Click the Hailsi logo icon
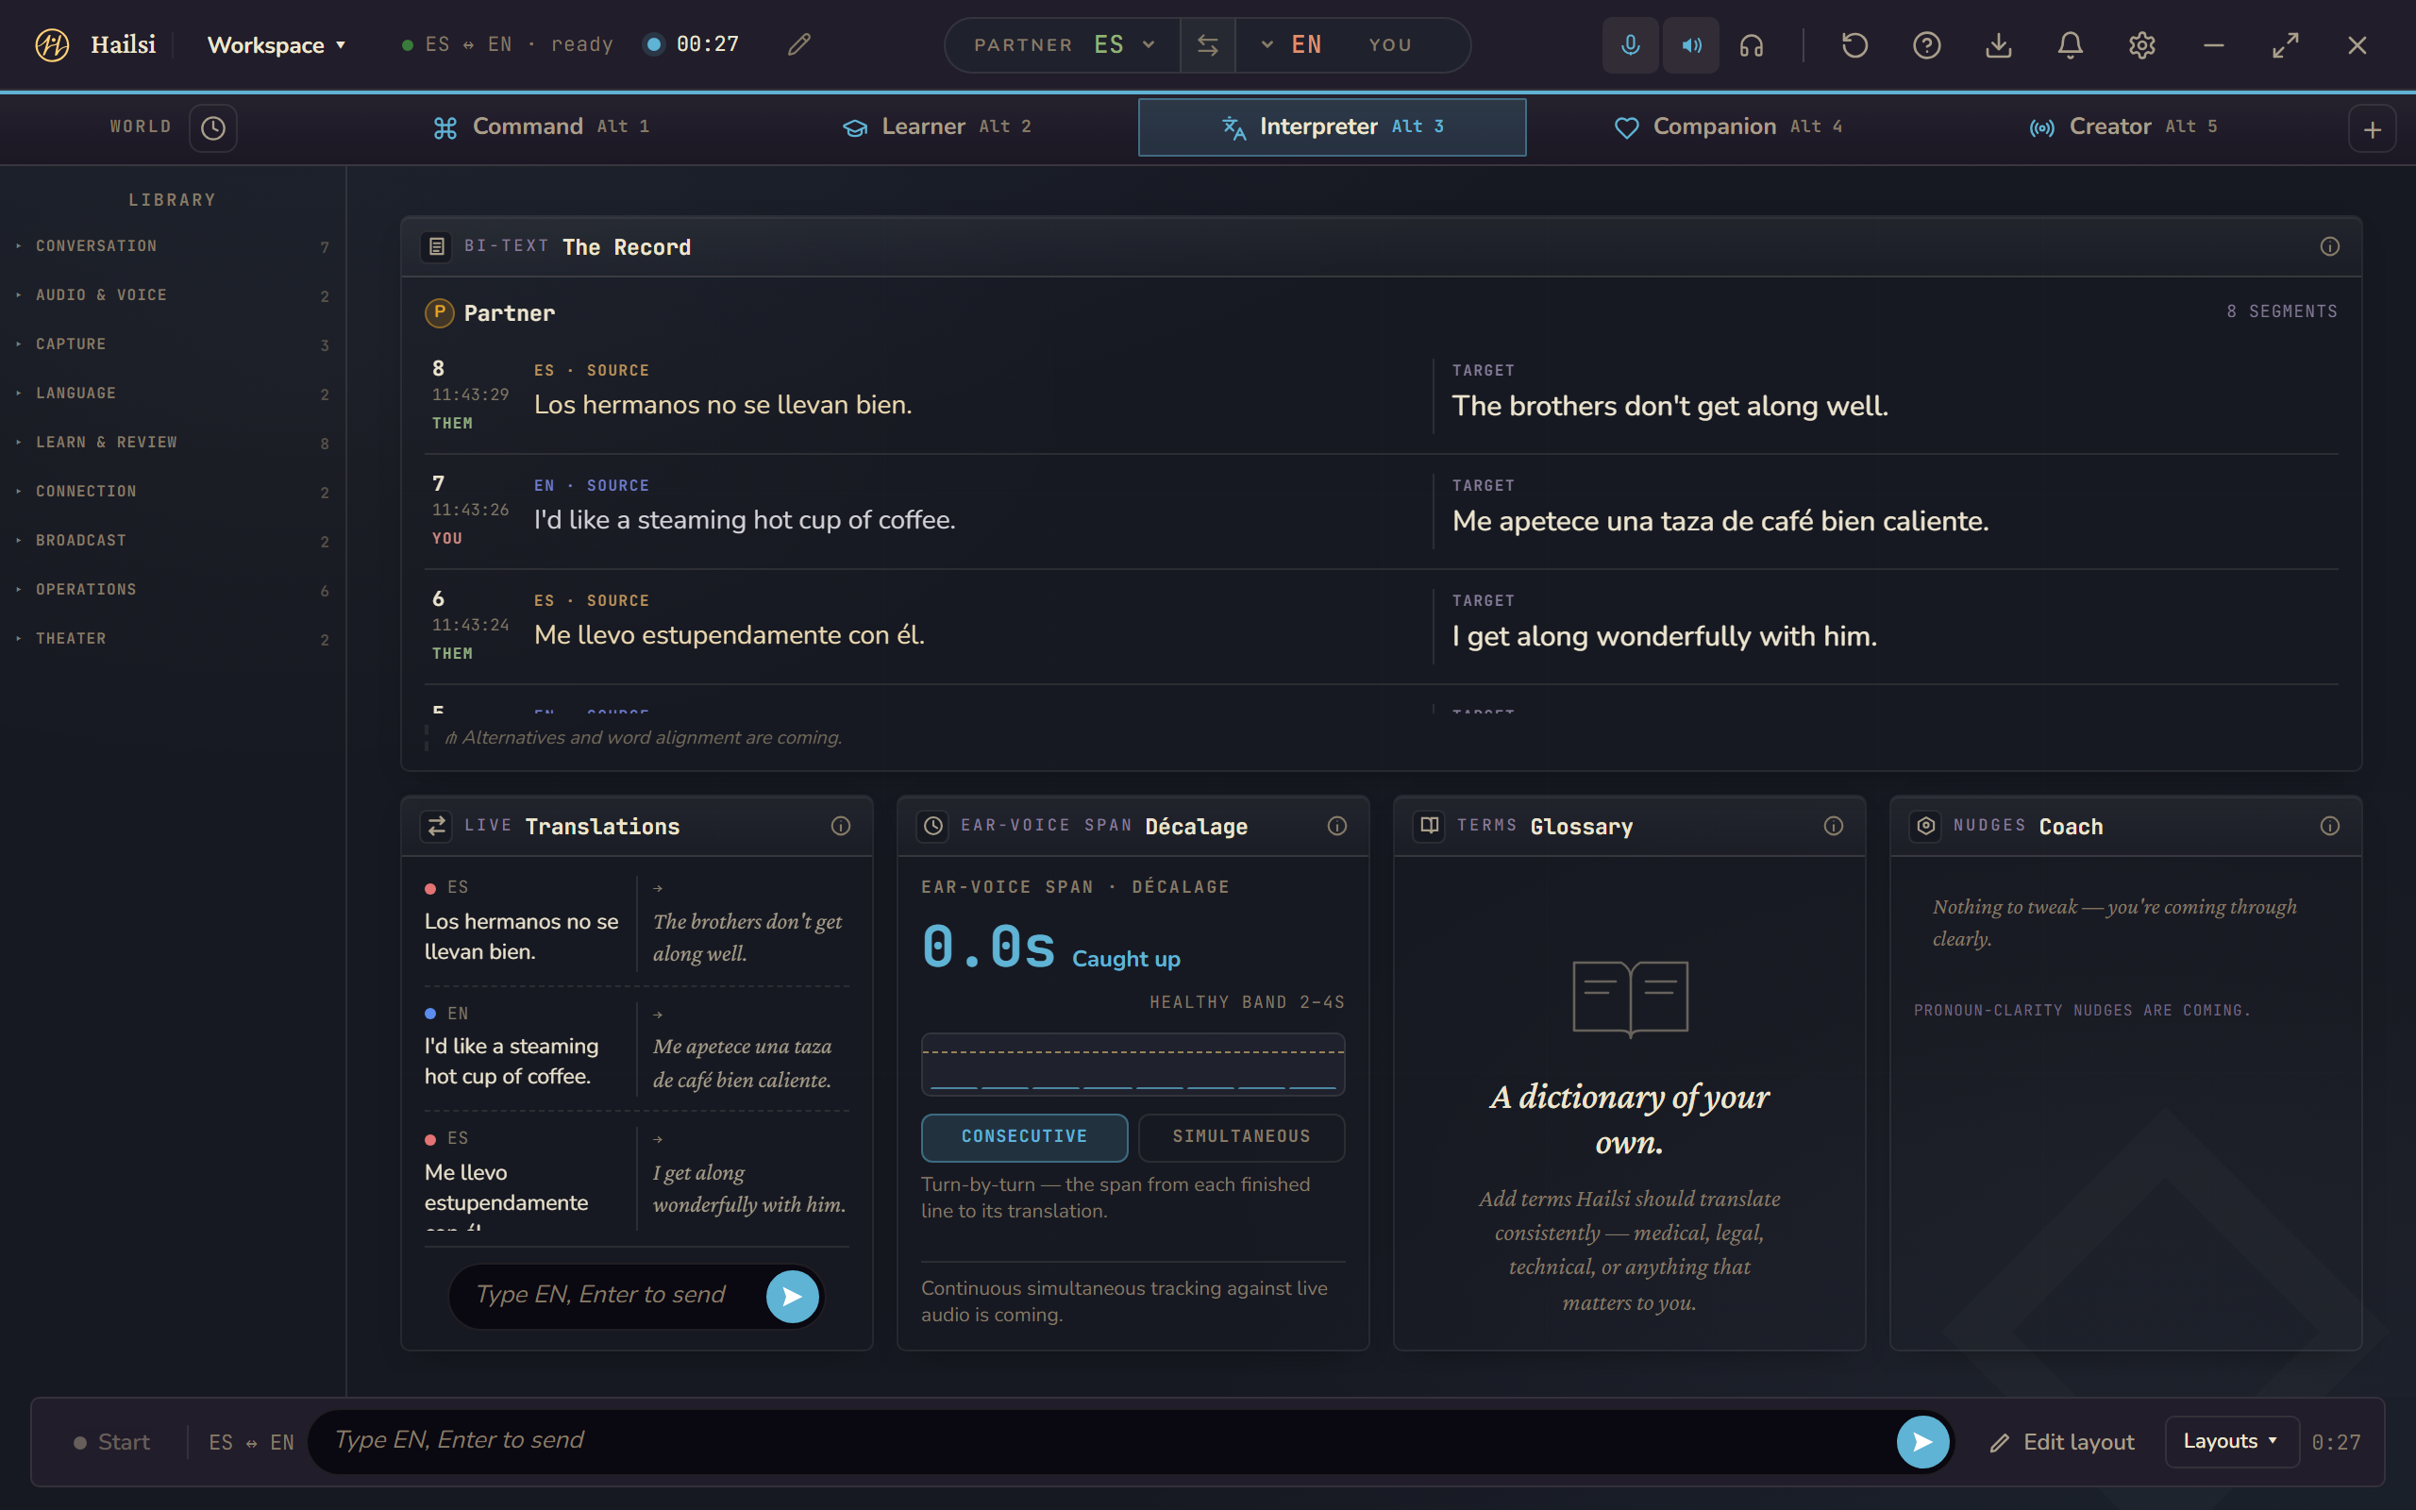This screenshot has height=1510, width=2416. pyautogui.click(x=52, y=45)
